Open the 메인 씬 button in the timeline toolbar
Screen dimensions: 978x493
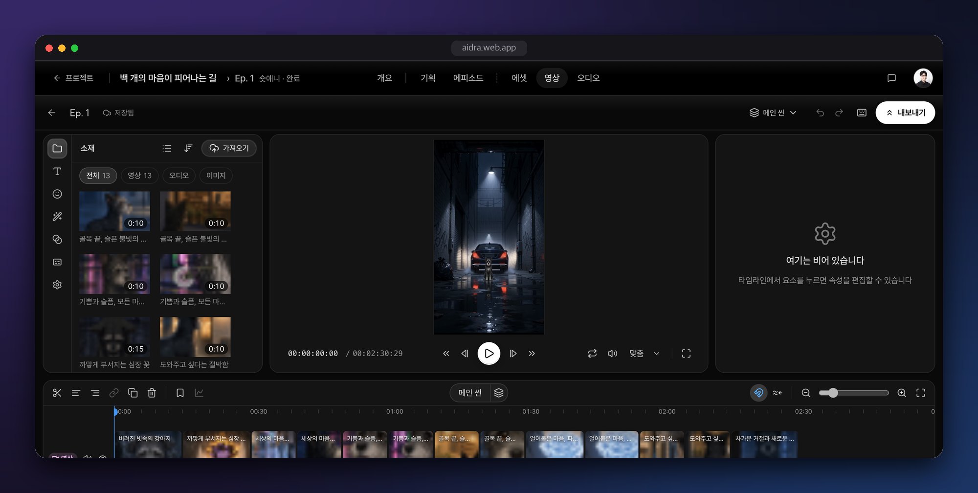tap(470, 393)
